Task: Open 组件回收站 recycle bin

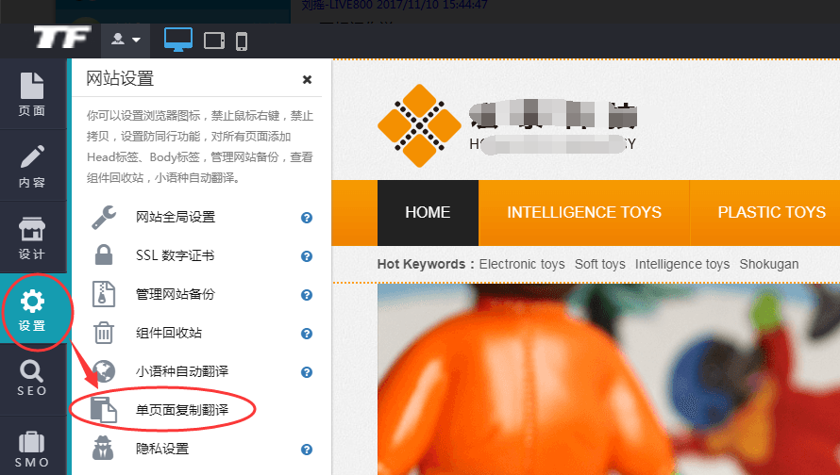Action: (169, 334)
